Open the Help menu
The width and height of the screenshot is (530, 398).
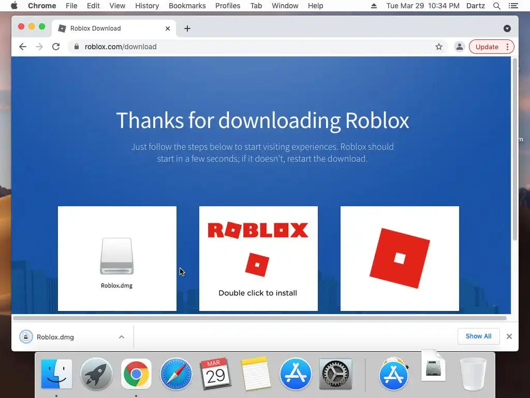coord(315,6)
